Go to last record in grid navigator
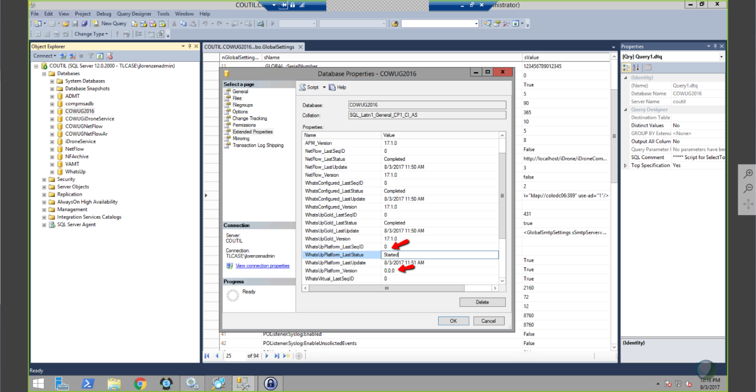 [277, 356]
